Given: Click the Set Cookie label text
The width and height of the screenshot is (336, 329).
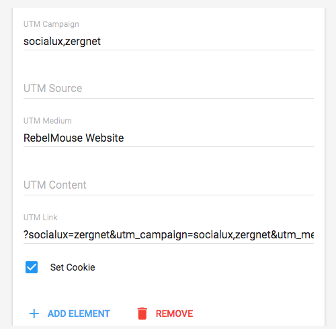Looking at the screenshot, I should pyautogui.click(x=73, y=267).
